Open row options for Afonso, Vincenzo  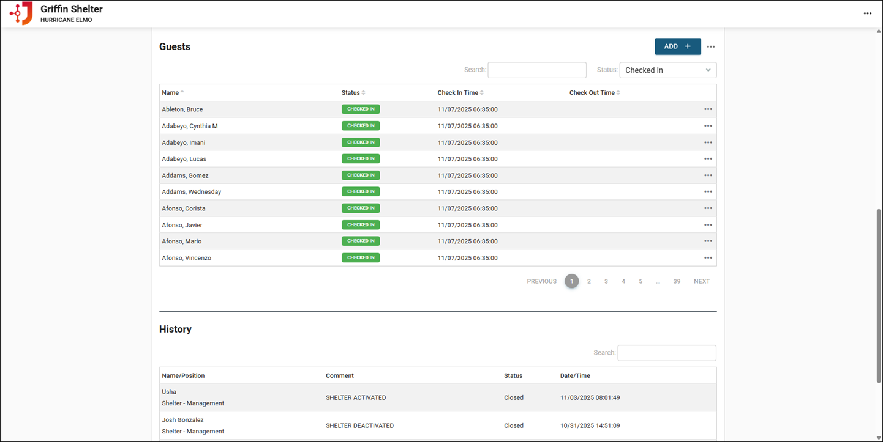[708, 258]
